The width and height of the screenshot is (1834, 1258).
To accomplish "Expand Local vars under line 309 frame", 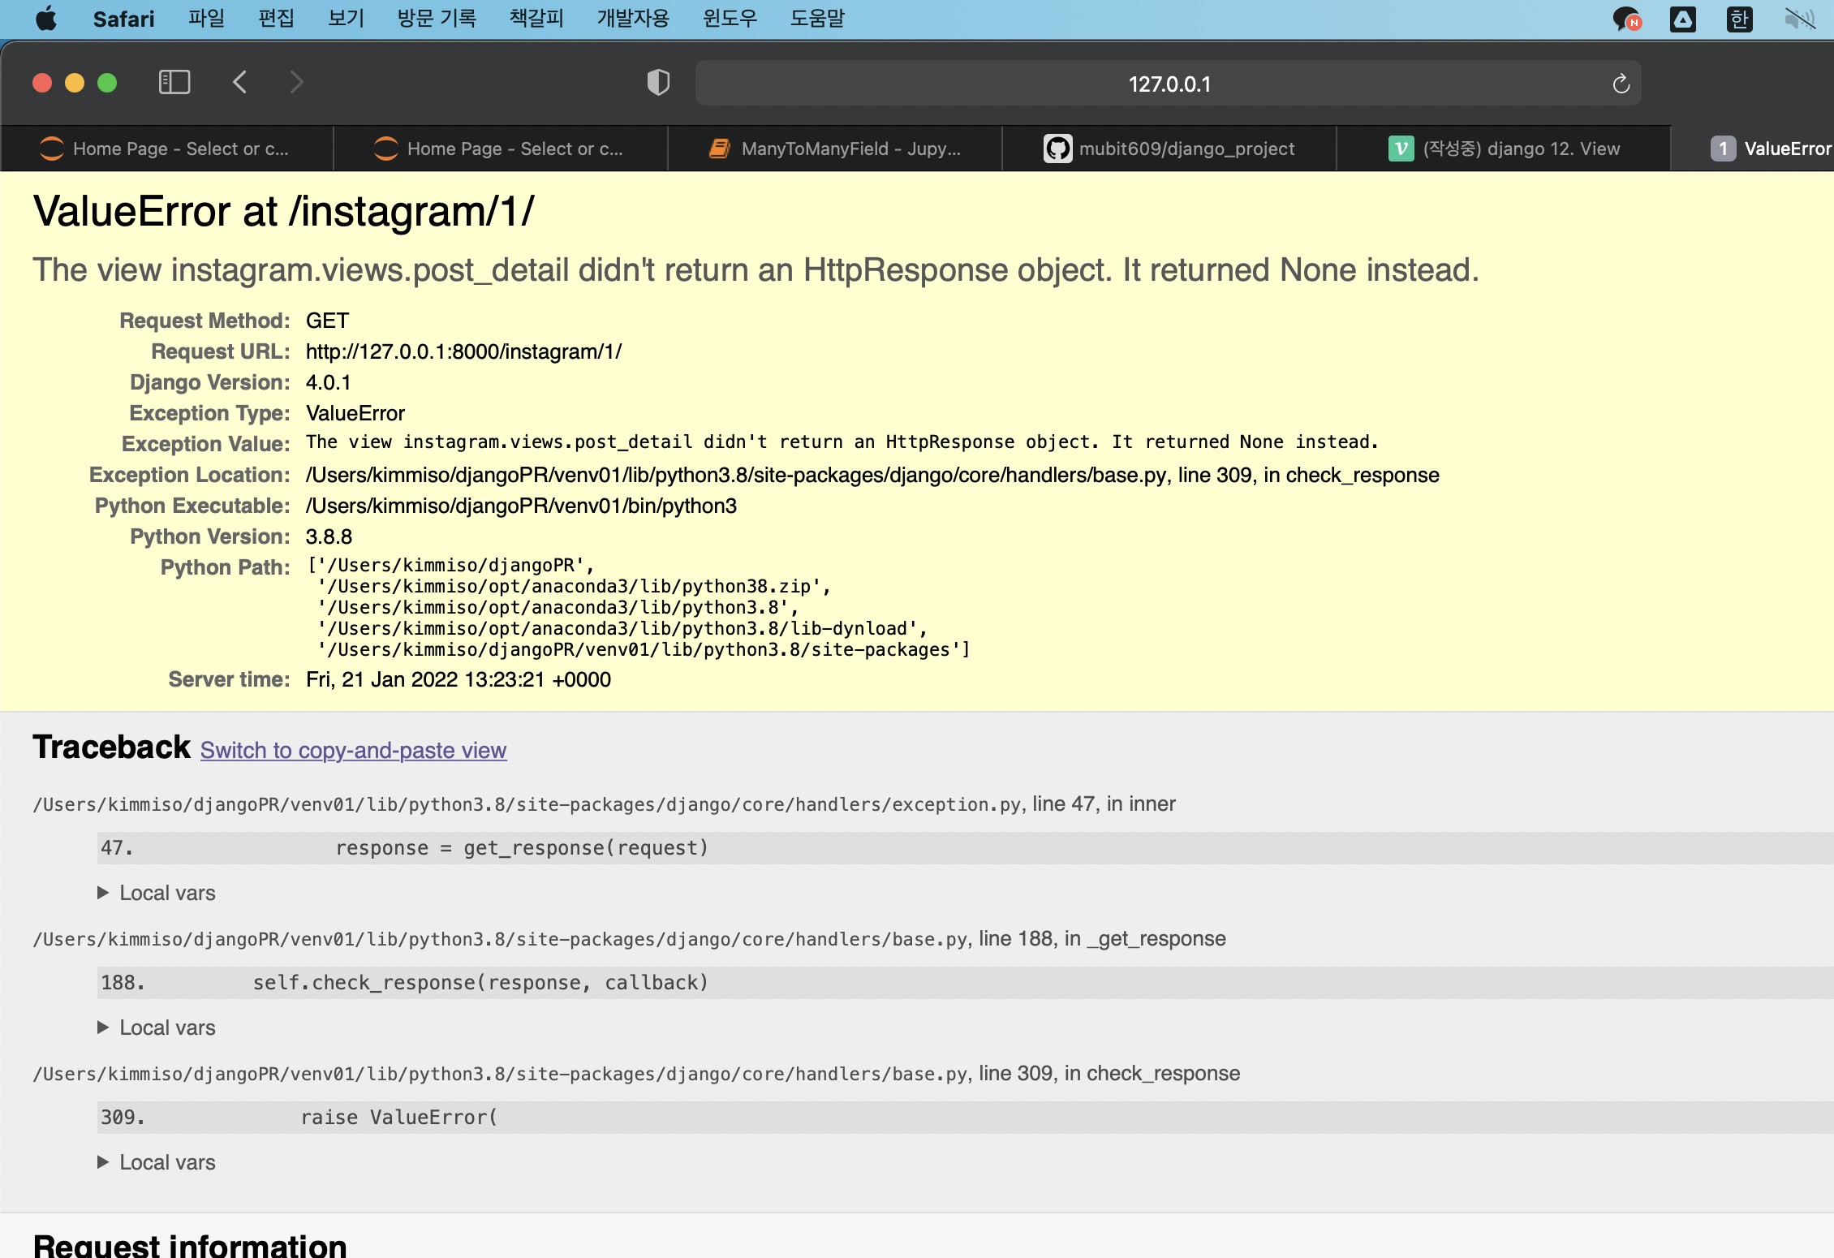I will [156, 1162].
